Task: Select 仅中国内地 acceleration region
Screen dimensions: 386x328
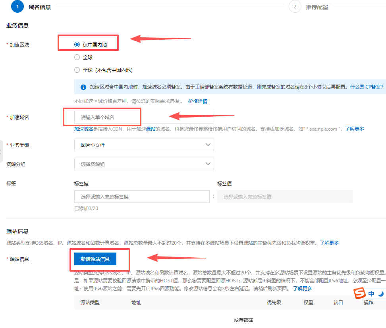Action: tap(77, 44)
